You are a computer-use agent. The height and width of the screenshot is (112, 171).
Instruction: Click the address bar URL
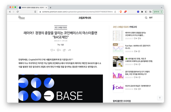click(77, 12)
